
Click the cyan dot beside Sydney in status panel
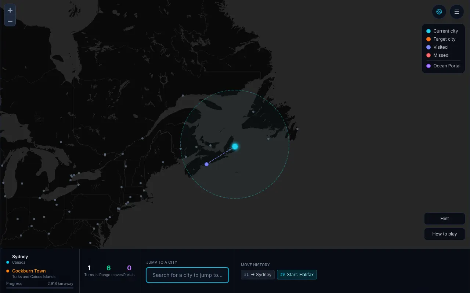tap(8, 262)
